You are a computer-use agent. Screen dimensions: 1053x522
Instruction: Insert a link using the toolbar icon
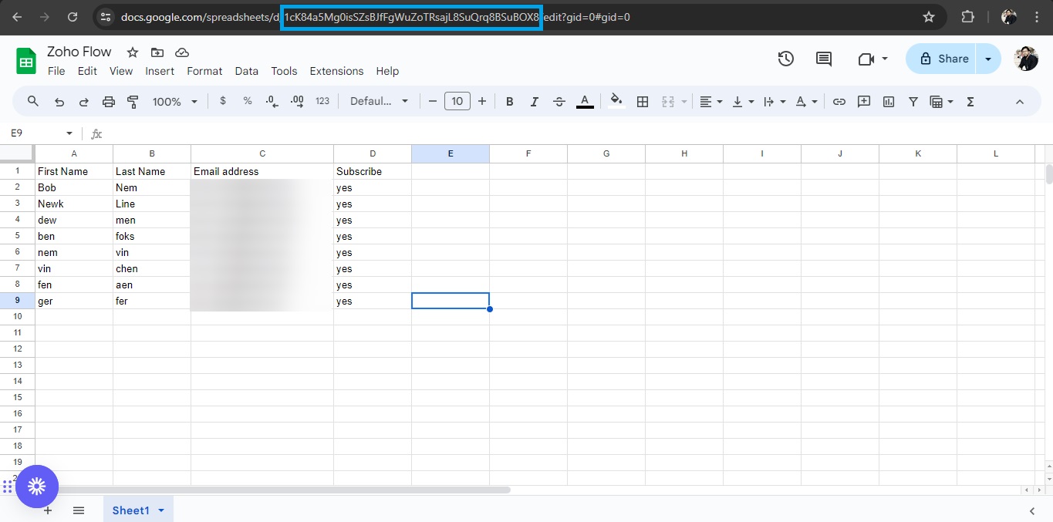point(839,101)
